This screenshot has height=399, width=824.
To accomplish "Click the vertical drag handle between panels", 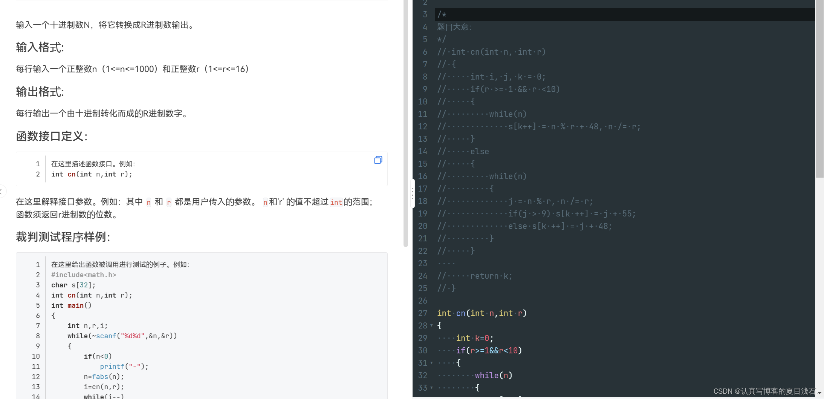I will (x=413, y=193).
